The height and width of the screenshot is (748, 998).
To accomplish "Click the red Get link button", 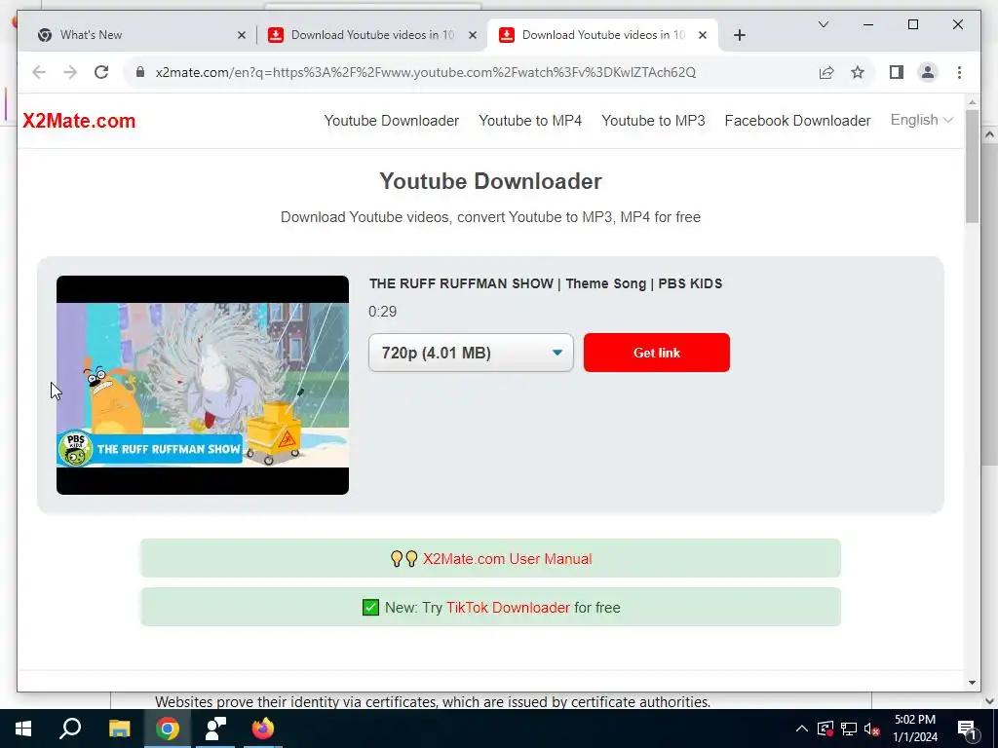I will [x=656, y=353].
